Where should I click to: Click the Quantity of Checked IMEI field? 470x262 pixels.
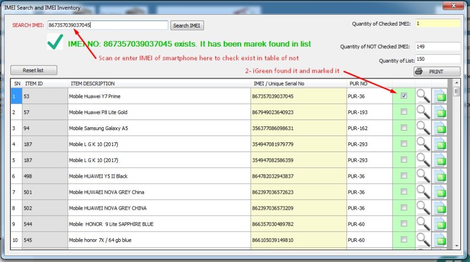[437, 23]
